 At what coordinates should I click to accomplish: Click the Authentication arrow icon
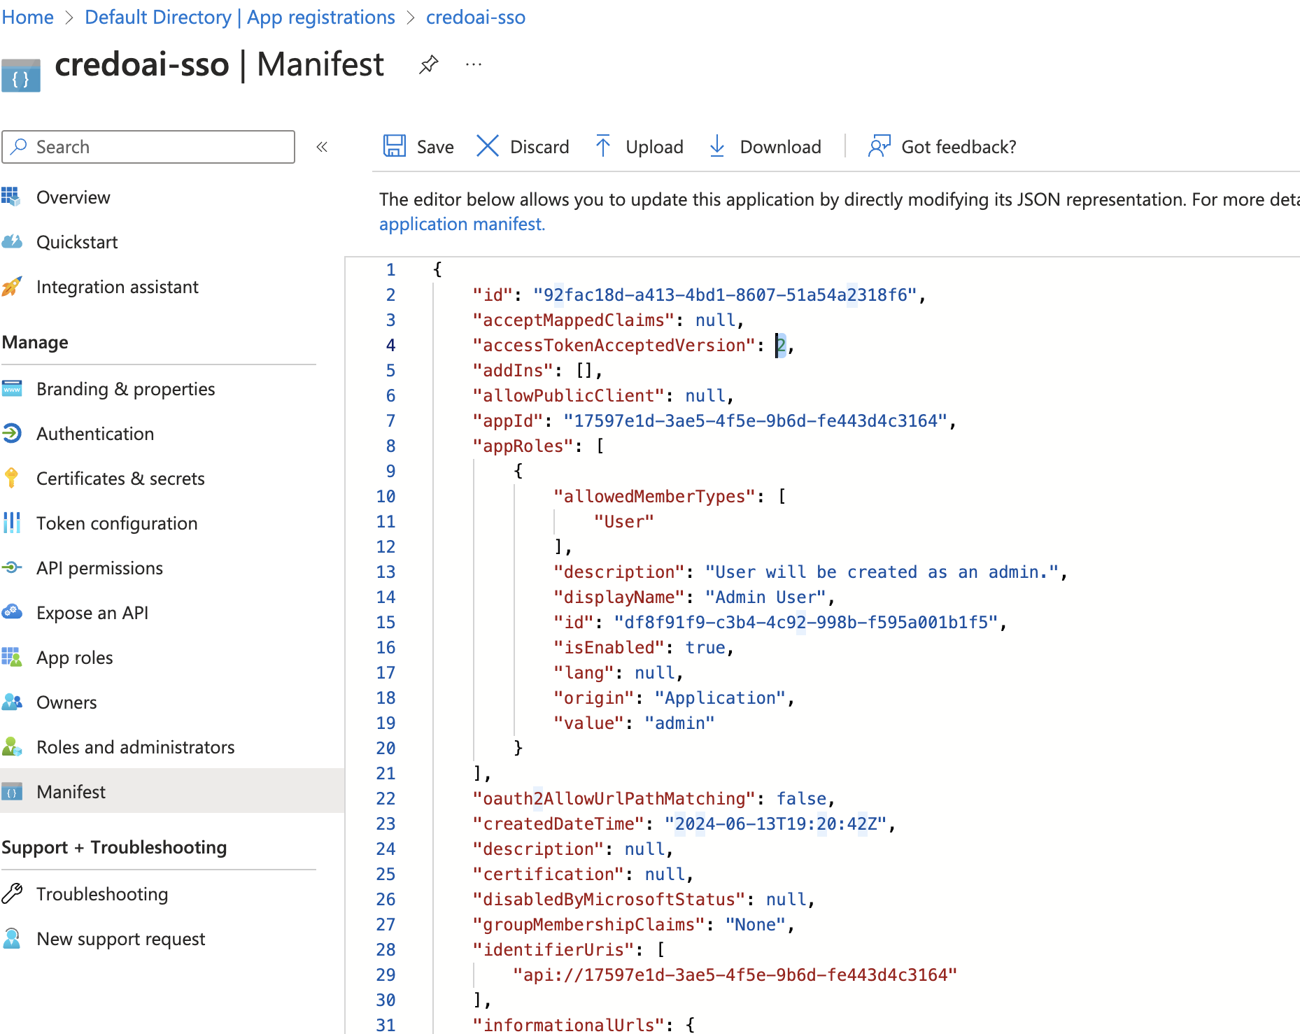[x=12, y=434]
